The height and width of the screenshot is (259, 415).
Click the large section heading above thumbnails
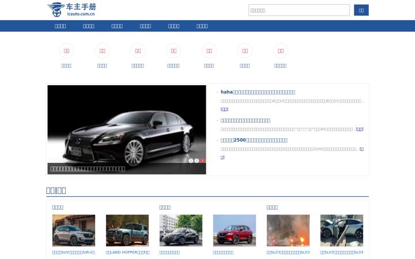[56, 191]
